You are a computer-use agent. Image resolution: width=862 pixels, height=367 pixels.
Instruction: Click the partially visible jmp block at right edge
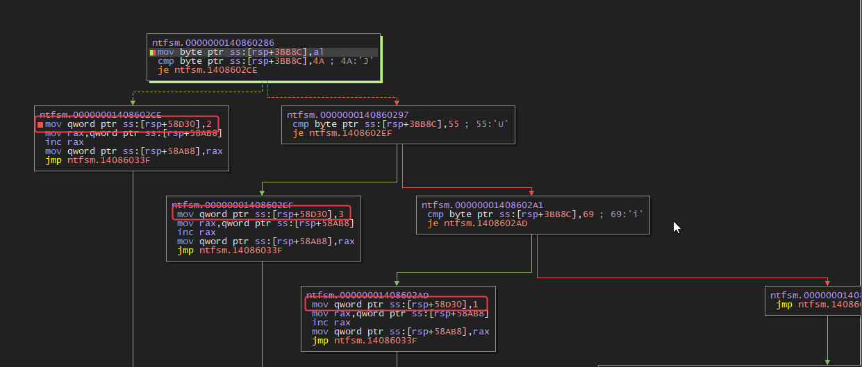813,305
